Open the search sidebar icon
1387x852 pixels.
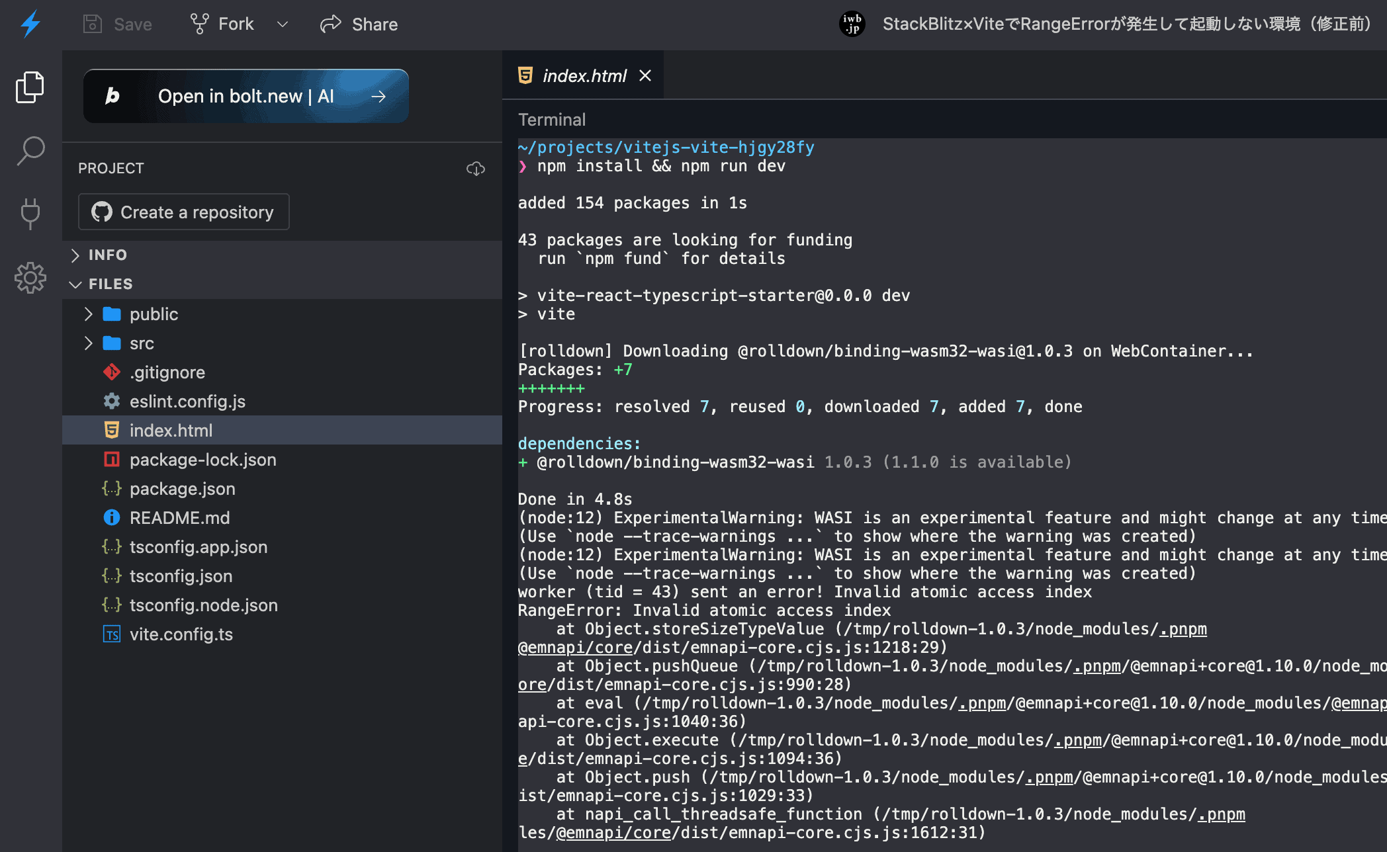coord(30,151)
